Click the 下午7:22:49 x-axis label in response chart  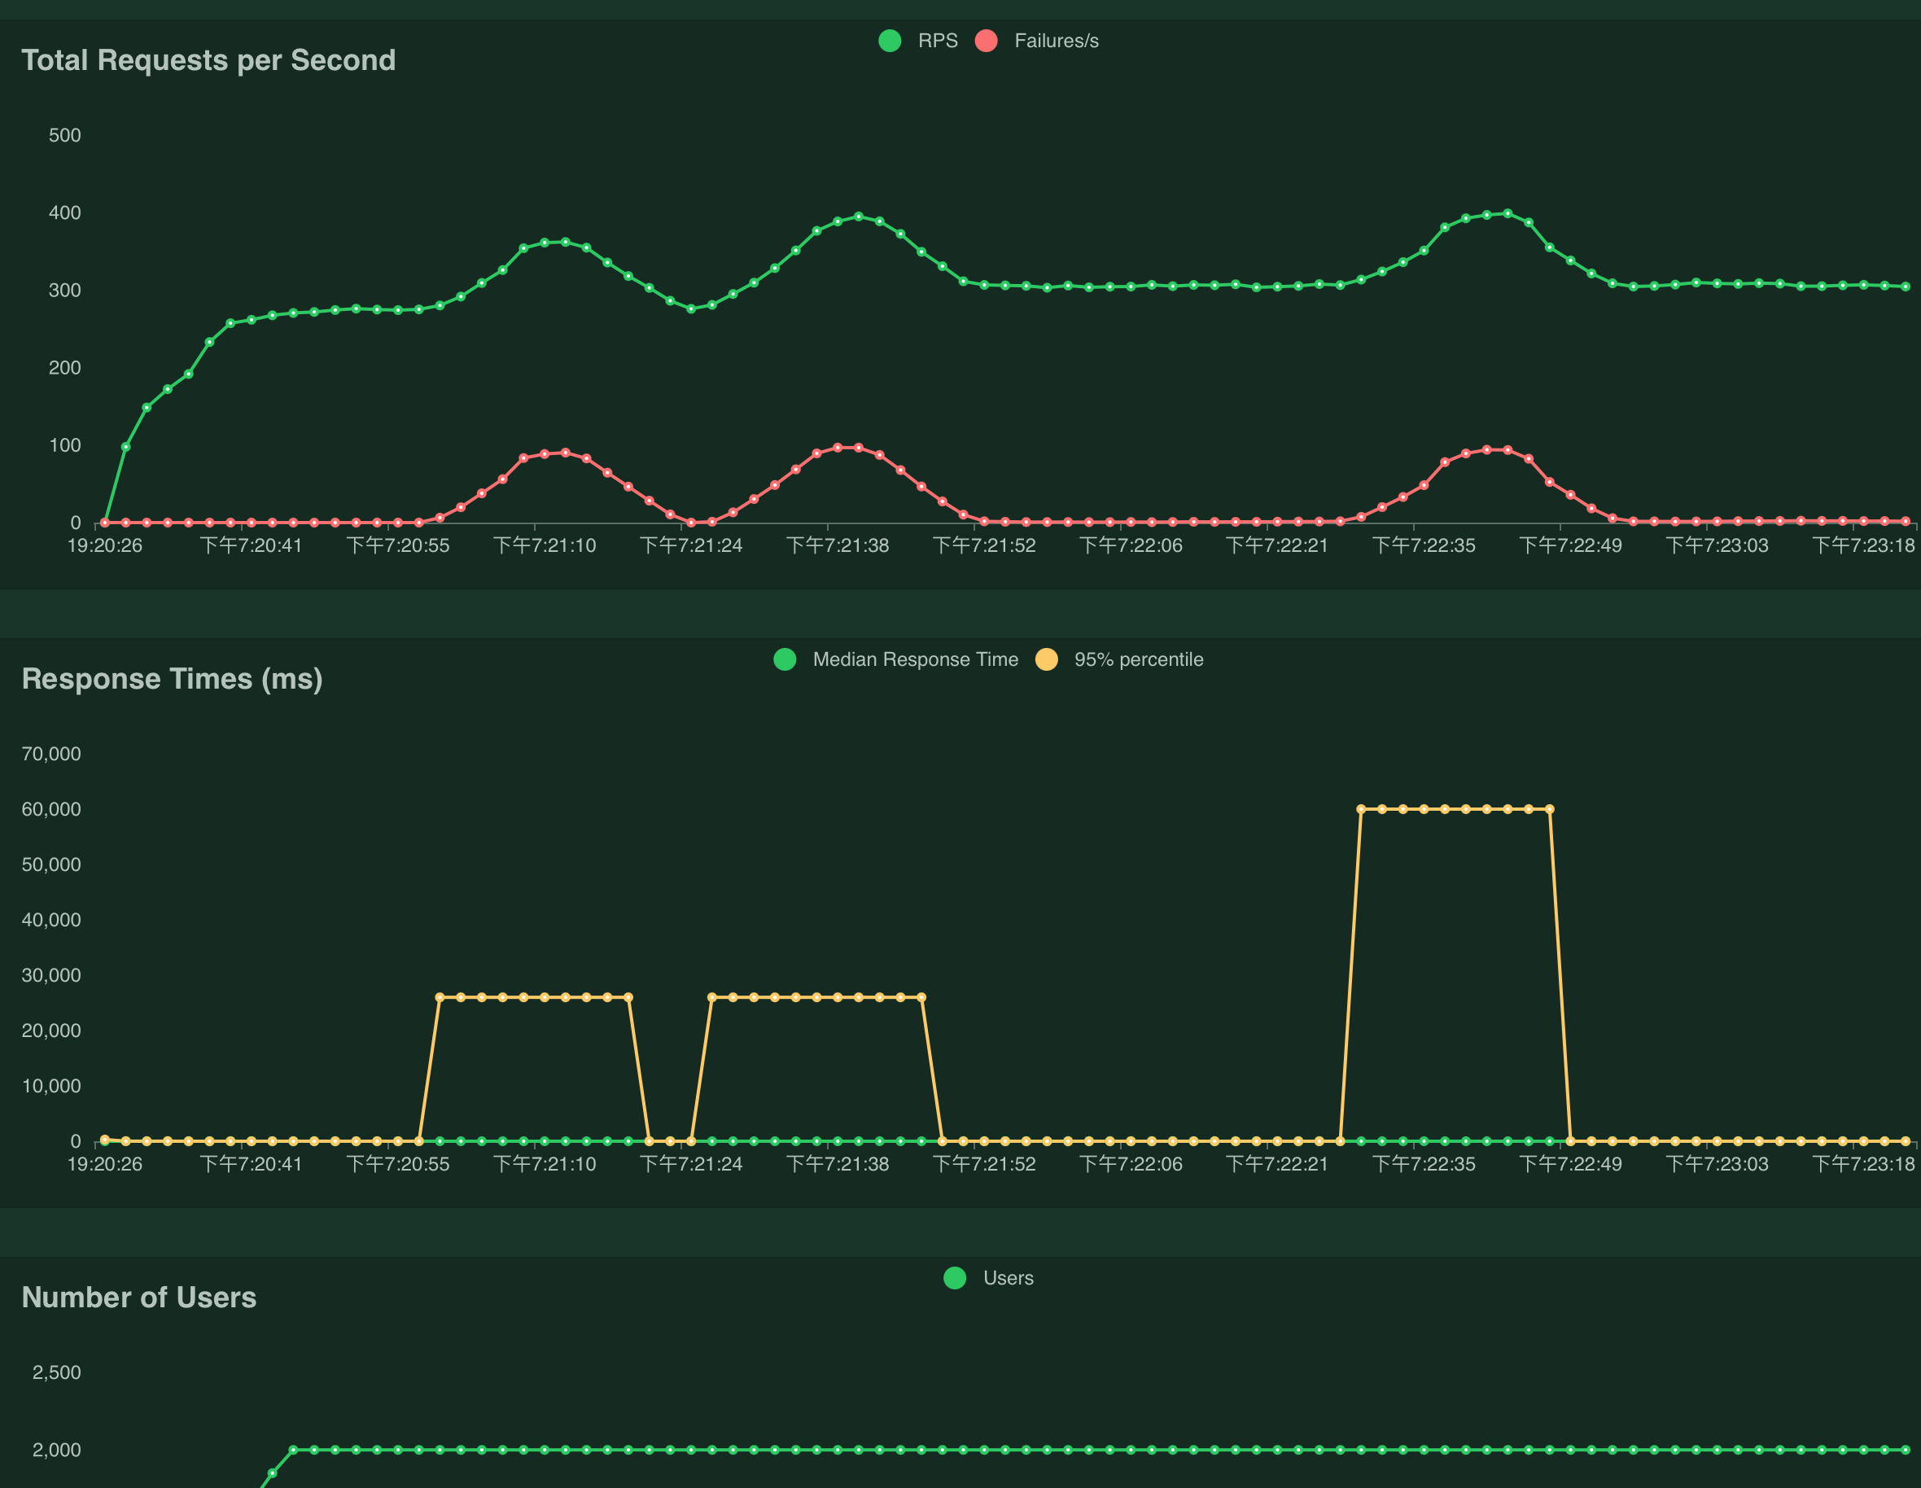pos(1571,1164)
